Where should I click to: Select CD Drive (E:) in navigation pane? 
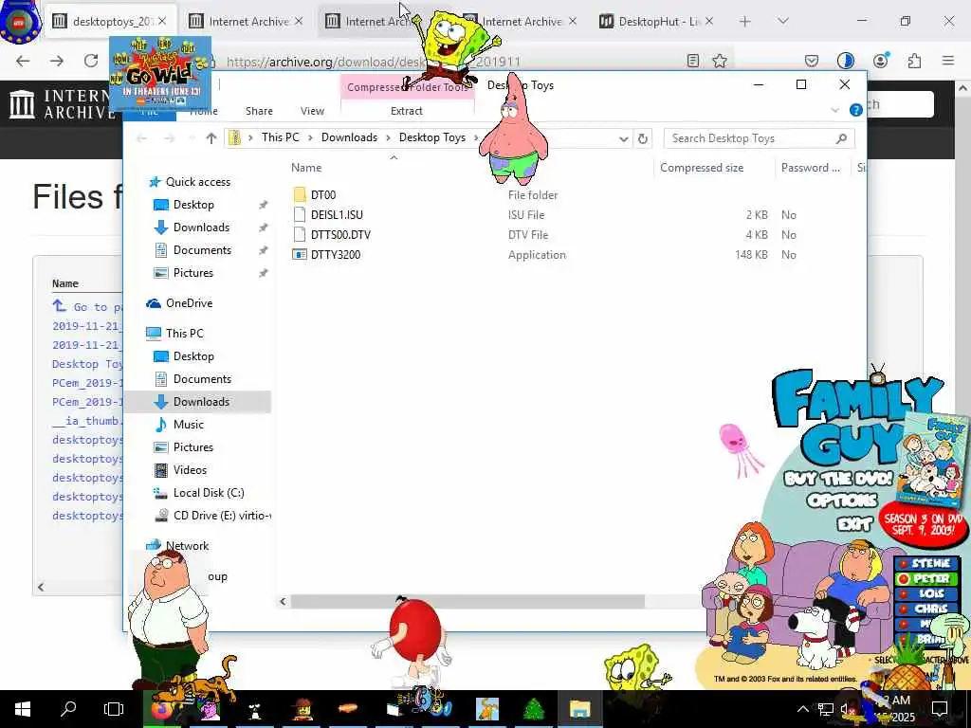(211, 516)
